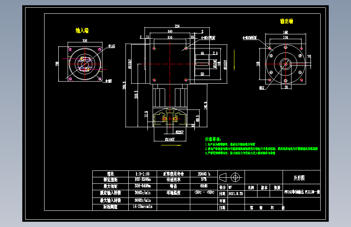Viewport: 351px width, 227px height.
Task: Click the 45 shaft keyway dimension
Action: tap(202, 53)
